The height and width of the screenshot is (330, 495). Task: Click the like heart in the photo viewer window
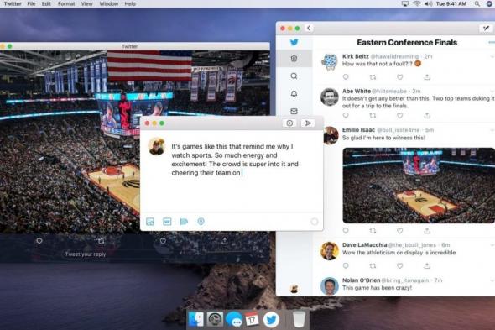(x=163, y=241)
